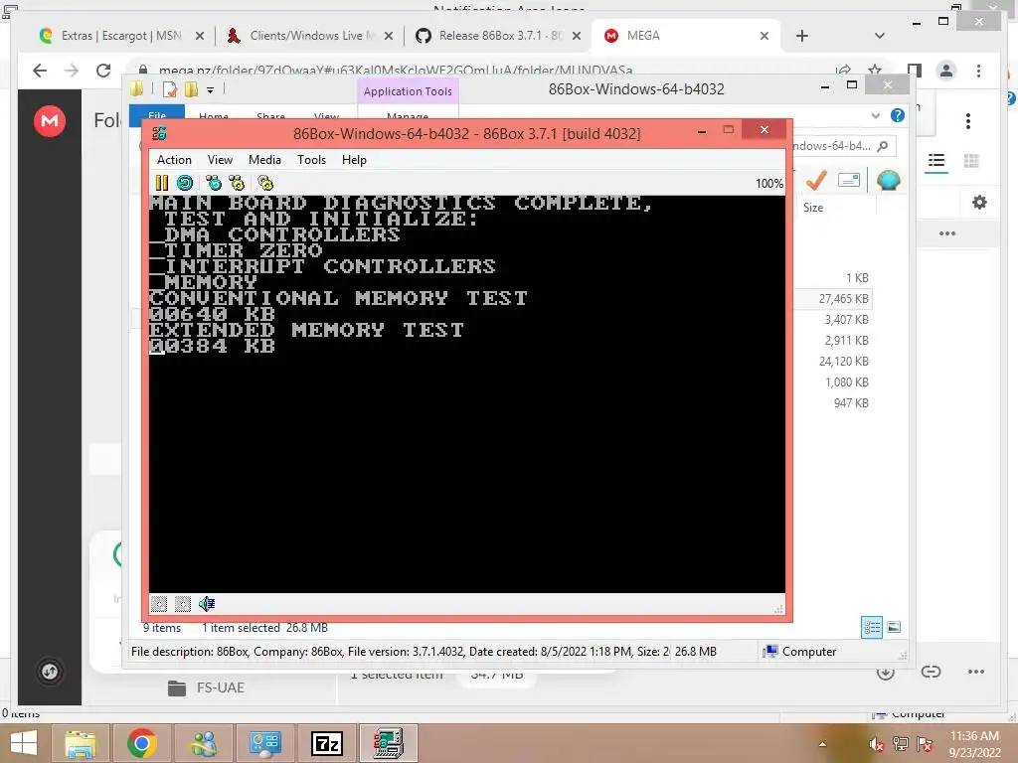The height and width of the screenshot is (763, 1018).
Task: Click MEGA sidebar transfers circular icon
Action: tap(50, 672)
